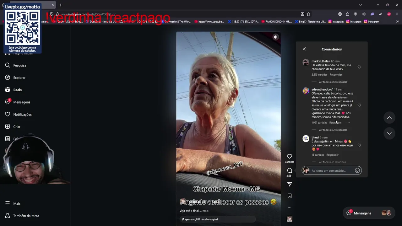Open the last Instagram bookmark
The image size is (402, 226).
point(372,22)
